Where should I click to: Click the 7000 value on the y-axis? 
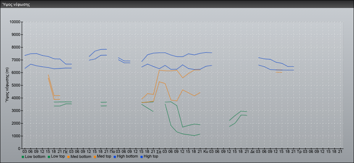(x=16, y=60)
